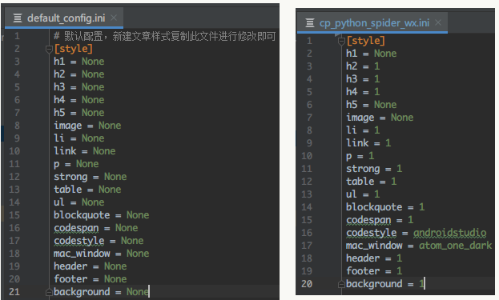Click 'table = None' in default_config.ini
Viewport: 499px width, 300px height.
point(87,190)
